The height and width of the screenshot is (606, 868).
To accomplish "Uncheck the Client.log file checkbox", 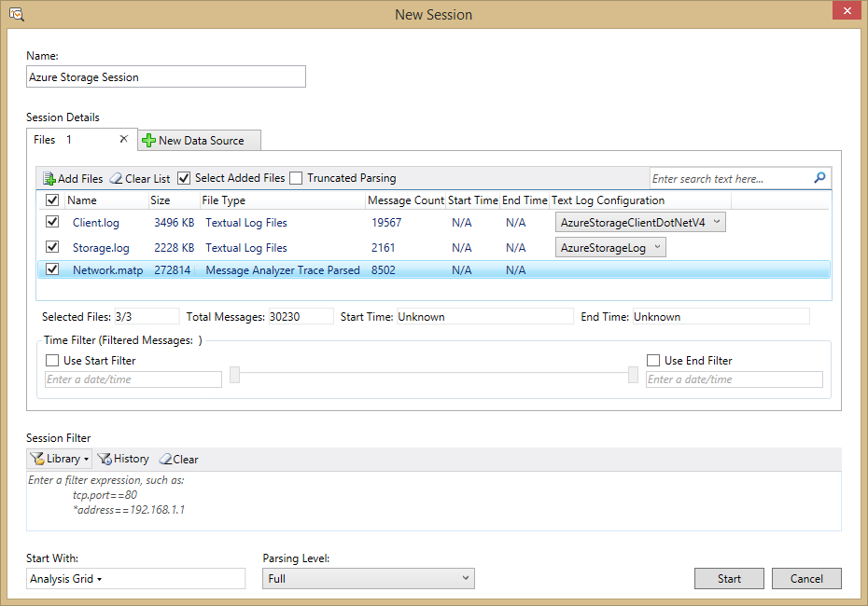I will pyautogui.click(x=52, y=222).
